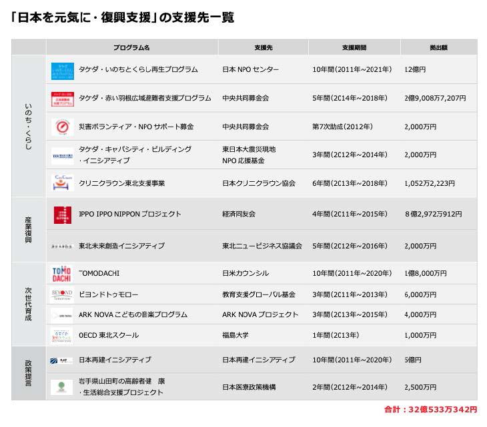The height and width of the screenshot is (427, 487).
Task: Click the 支援期間 column header
Action: (x=354, y=47)
